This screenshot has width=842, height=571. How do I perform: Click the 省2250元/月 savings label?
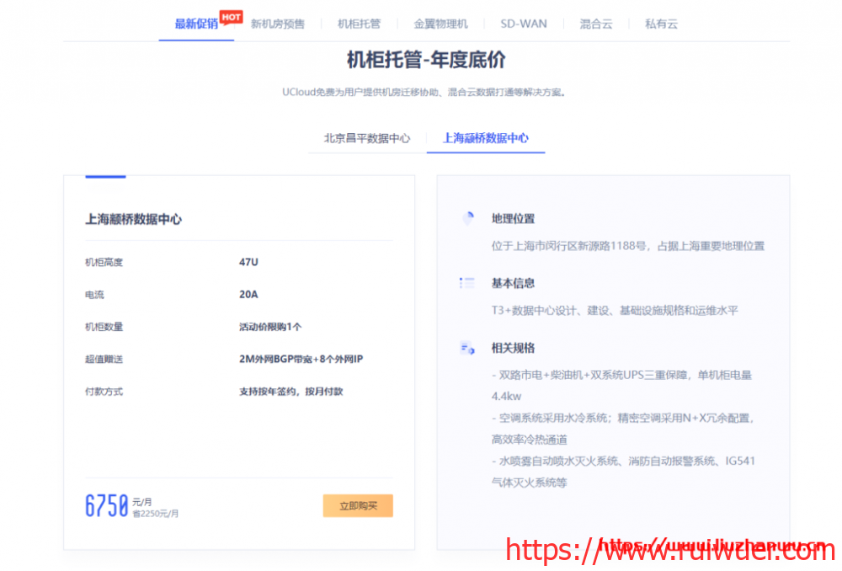(156, 513)
